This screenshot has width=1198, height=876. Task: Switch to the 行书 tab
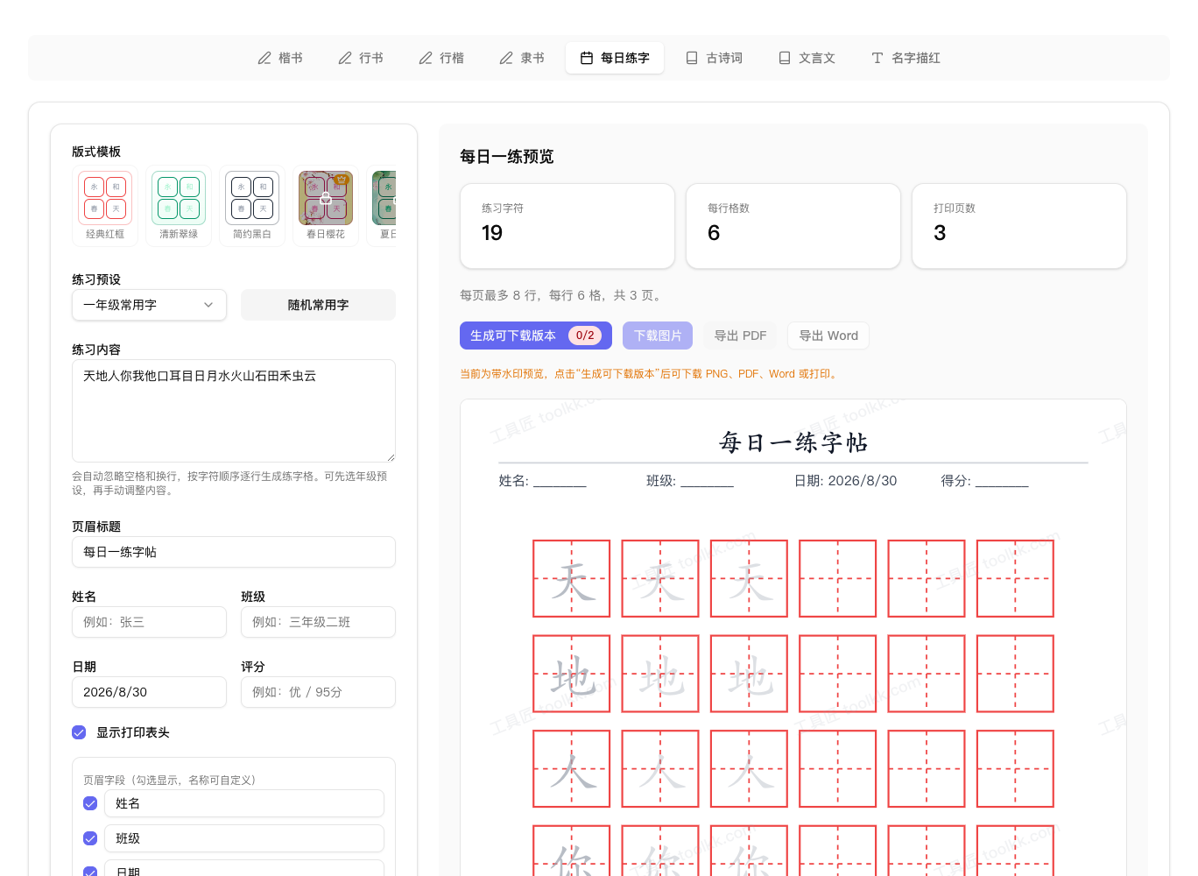pos(361,58)
